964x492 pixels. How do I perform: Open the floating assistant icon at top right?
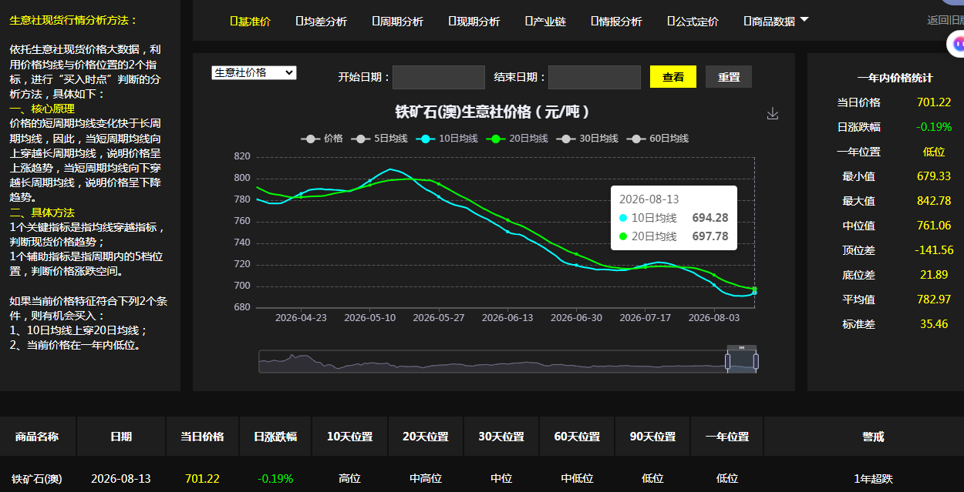(956, 44)
